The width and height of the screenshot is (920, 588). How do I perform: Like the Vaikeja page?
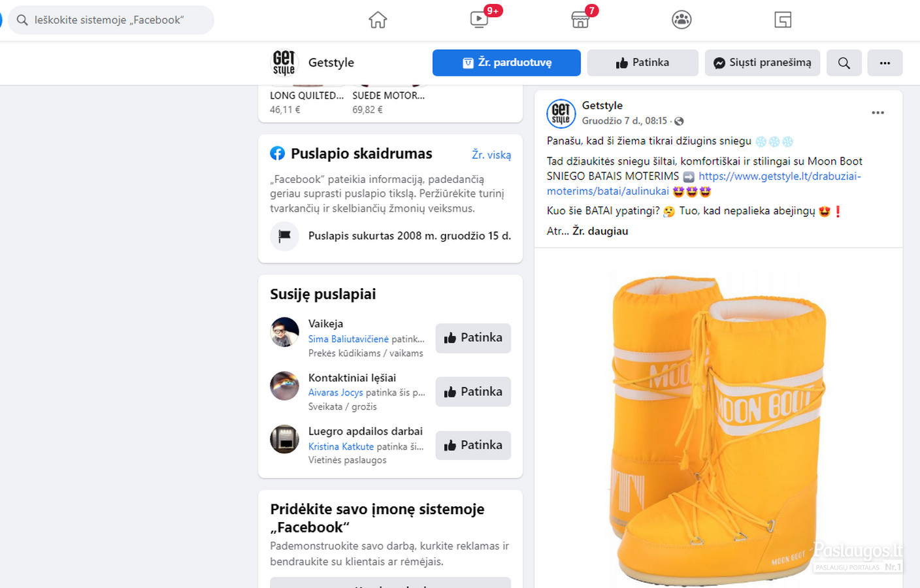pos(473,338)
